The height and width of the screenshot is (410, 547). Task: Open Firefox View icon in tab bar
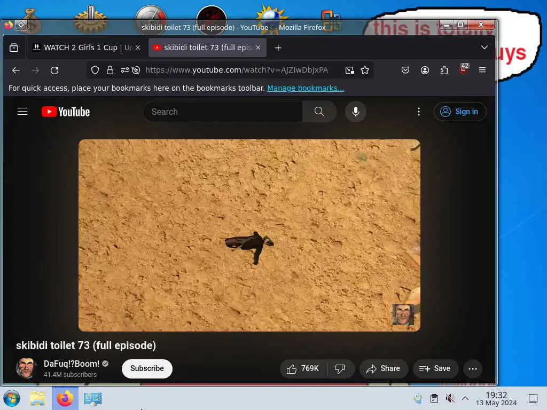(x=14, y=48)
